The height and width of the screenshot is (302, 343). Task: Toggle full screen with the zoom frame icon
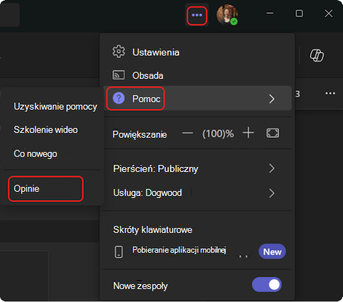click(x=273, y=133)
